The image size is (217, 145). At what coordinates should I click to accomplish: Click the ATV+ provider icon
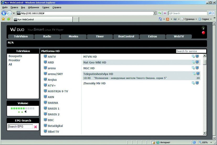point(45,85)
